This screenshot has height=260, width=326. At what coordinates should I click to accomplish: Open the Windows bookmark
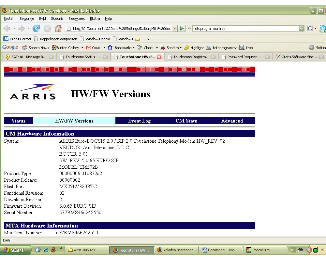point(123,39)
